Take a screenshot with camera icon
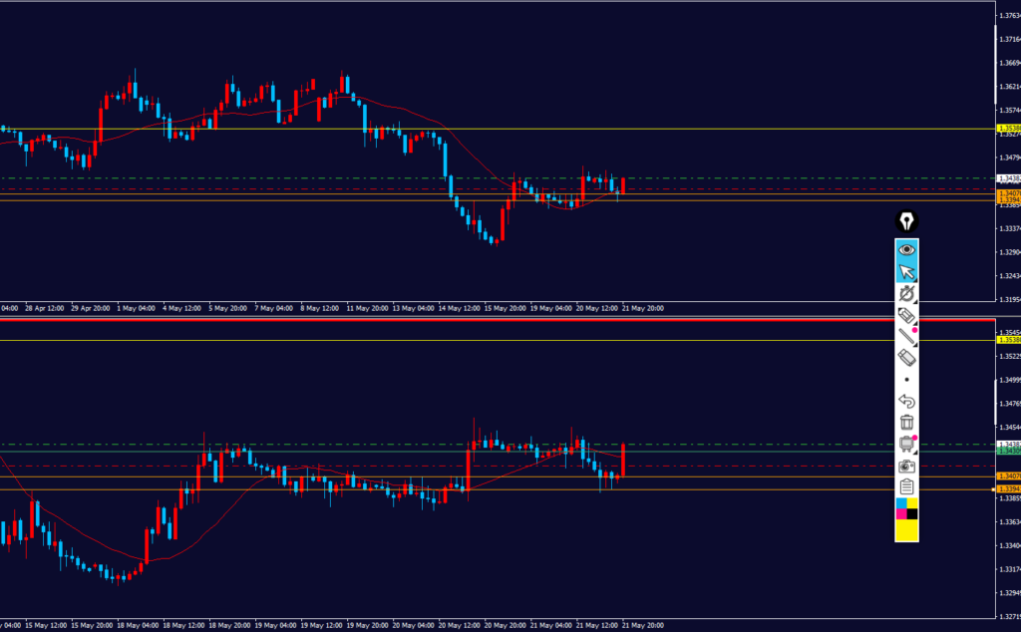This screenshot has width=1021, height=632. tap(906, 466)
